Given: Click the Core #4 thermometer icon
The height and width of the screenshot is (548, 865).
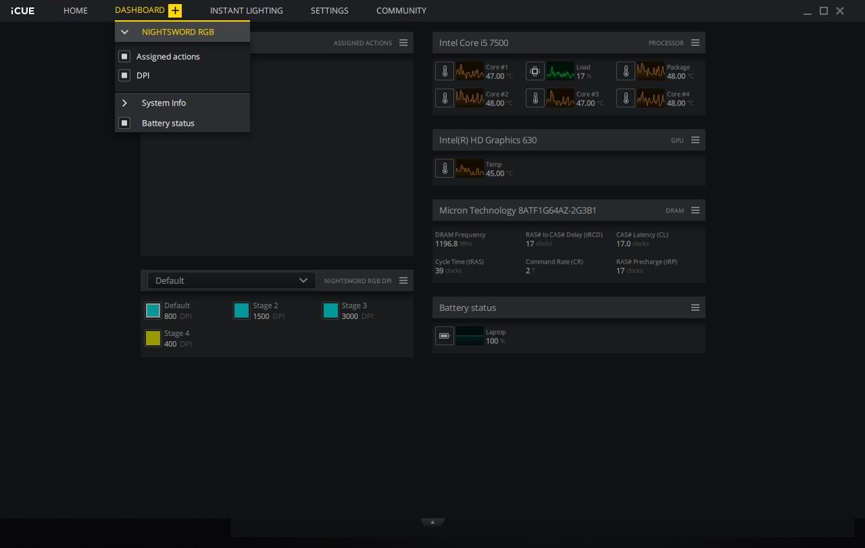Looking at the screenshot, I should click(626, 98).
